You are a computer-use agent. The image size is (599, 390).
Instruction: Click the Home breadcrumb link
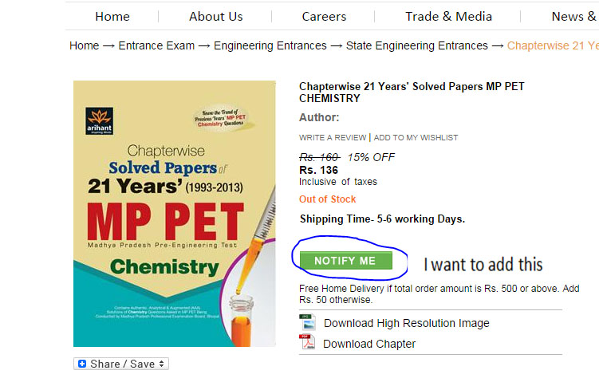point(84,45)
